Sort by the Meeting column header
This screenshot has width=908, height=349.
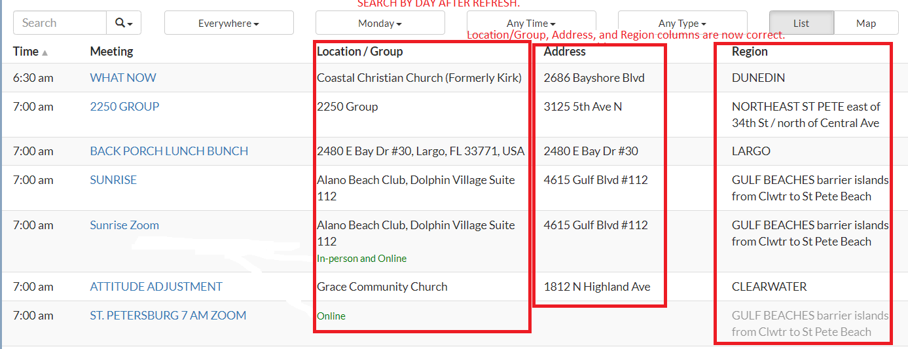tap(111, 51)
